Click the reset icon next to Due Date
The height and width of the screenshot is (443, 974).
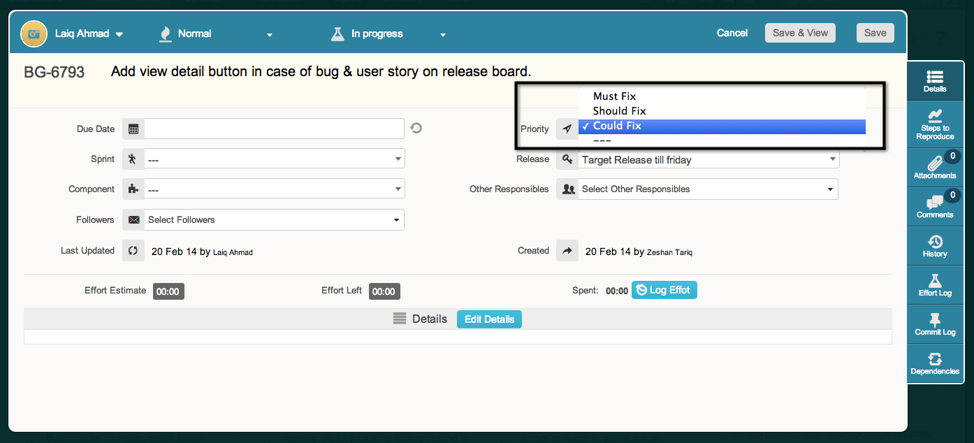coord(416,129)
